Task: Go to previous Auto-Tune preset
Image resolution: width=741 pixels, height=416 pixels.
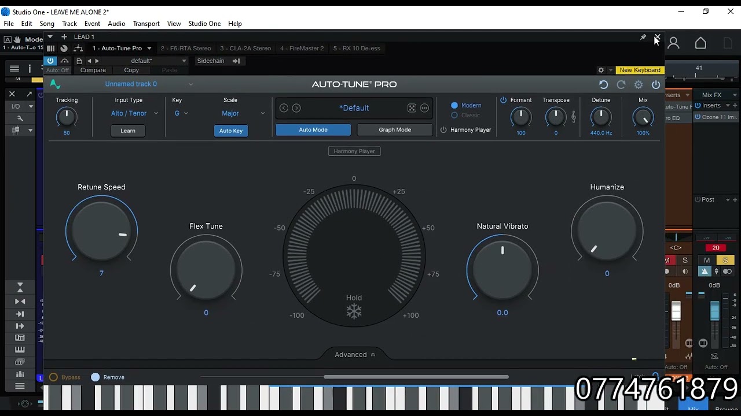Action: tap(284, 108)
